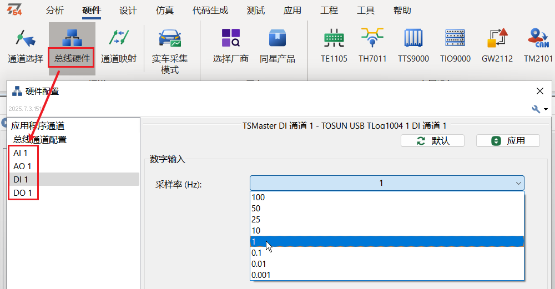Open the 工程 tab

(329, 11)
